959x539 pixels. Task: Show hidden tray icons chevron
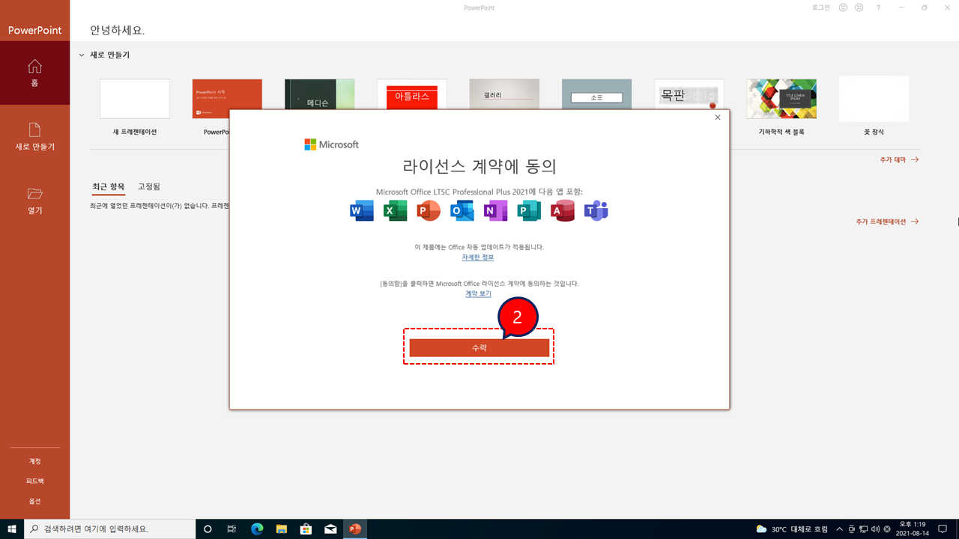point(839,529)
